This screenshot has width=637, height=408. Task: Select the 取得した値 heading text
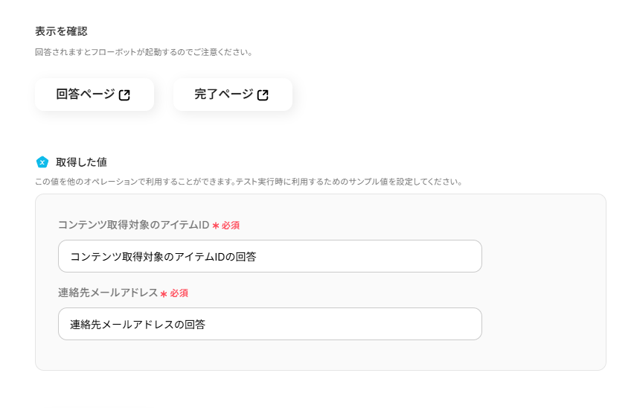pyautogui.click(x=81, y=162)
